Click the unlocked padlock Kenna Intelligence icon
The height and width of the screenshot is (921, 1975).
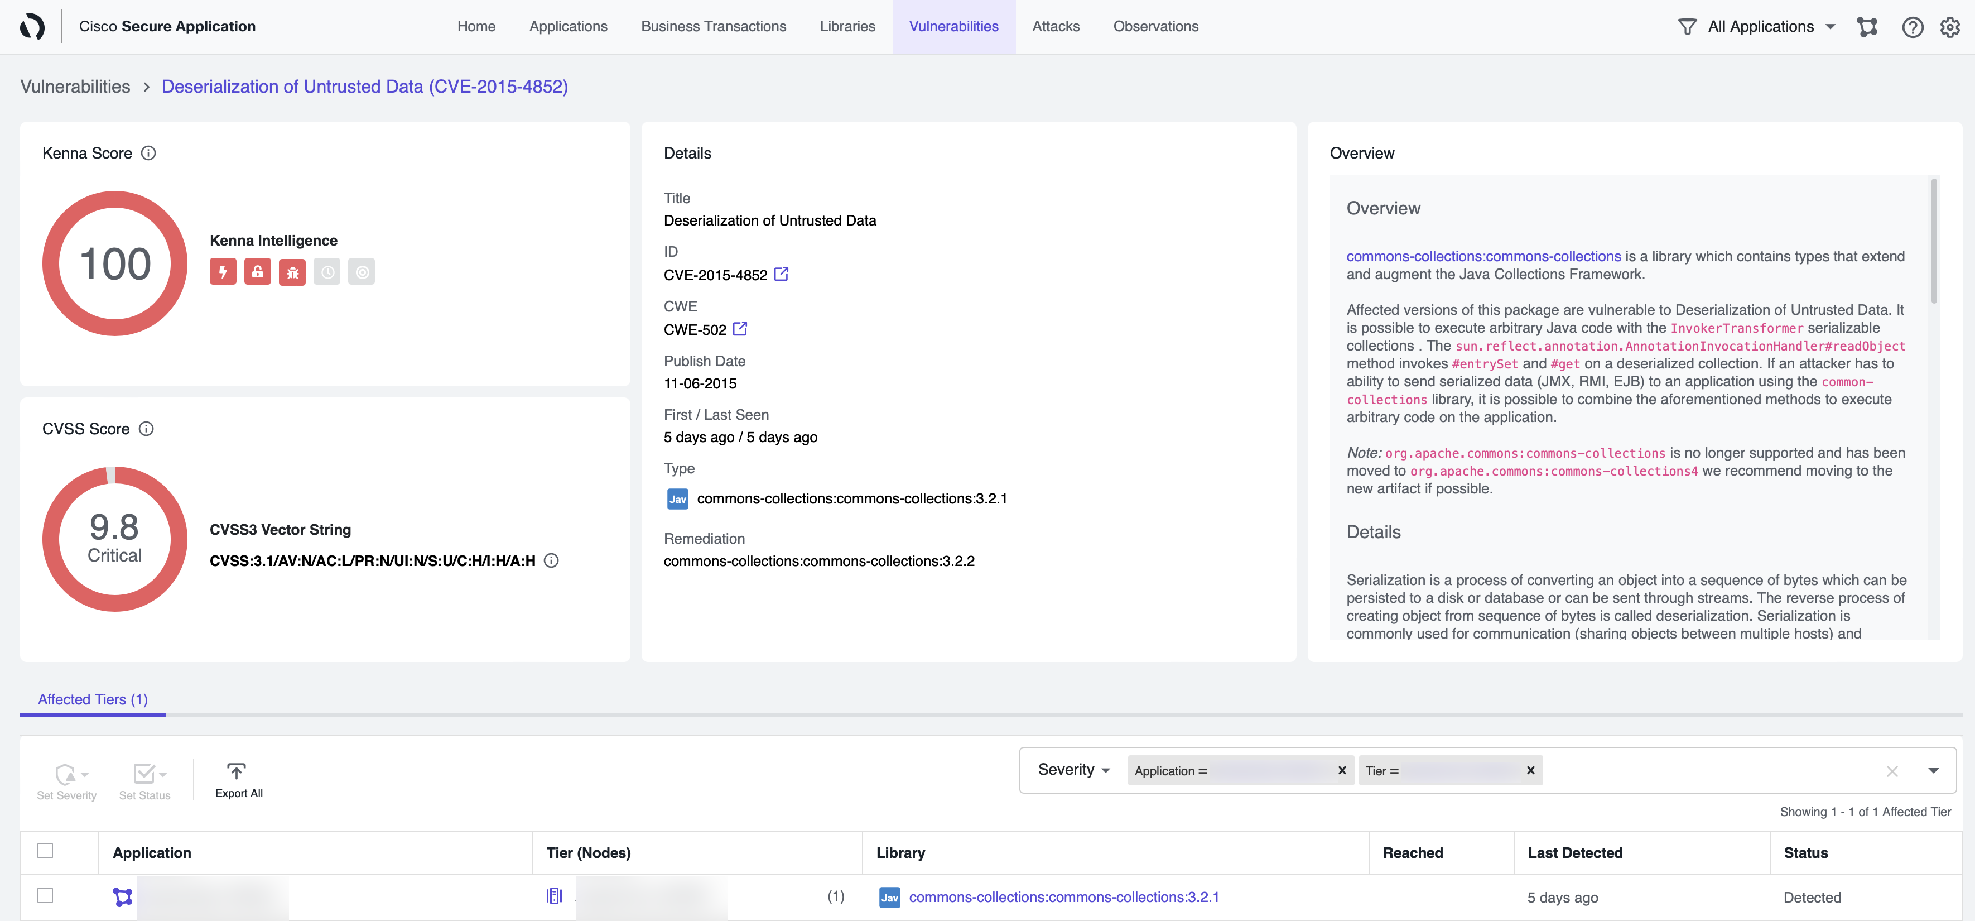(x=258, y=271)
